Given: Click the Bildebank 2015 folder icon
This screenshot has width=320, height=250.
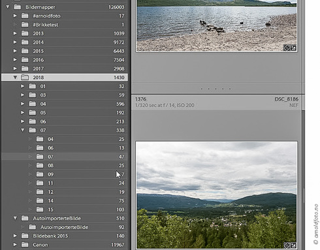Looking at the screenshot, I should [x=25, y=236].
